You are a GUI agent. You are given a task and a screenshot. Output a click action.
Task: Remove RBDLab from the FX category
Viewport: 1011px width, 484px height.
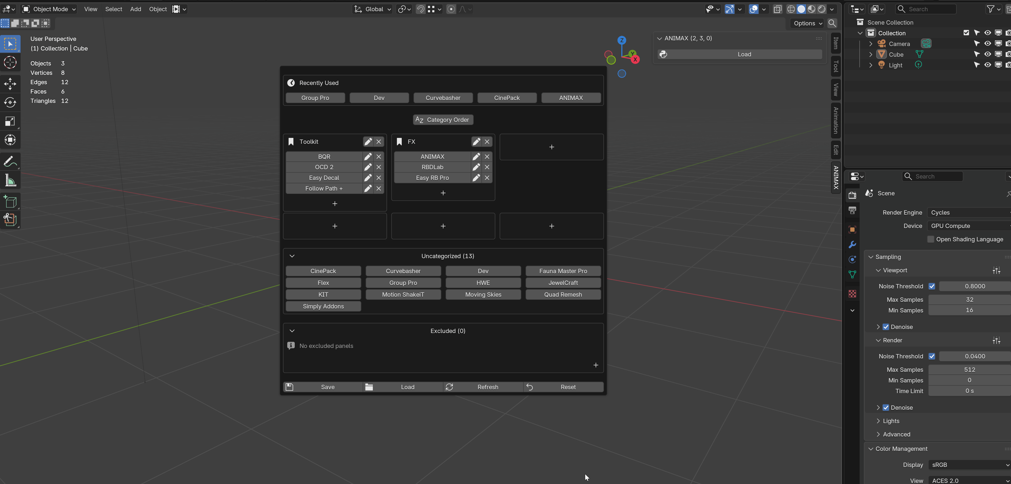[487, 167]
